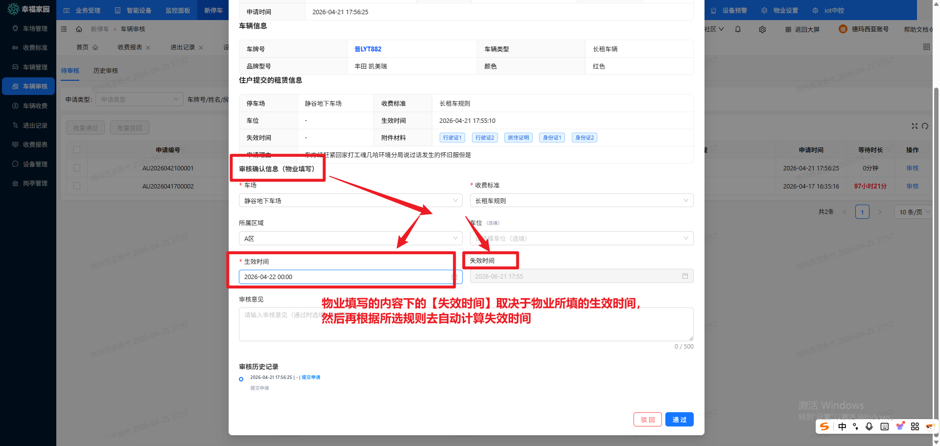Check the row for AU2026041700002
Screen dimensions: 940x446
point(77,186)
